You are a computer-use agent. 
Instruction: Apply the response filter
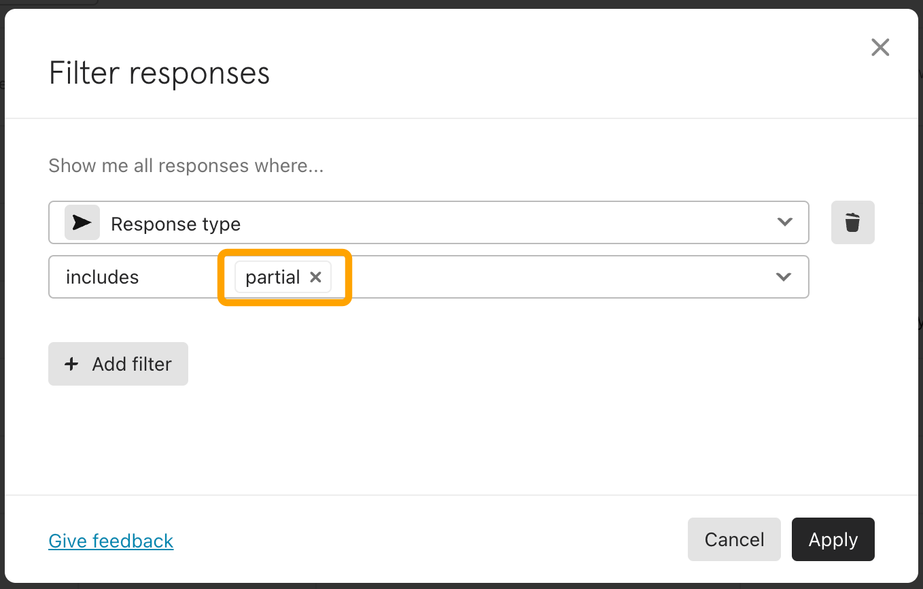(x=833, y=539)
